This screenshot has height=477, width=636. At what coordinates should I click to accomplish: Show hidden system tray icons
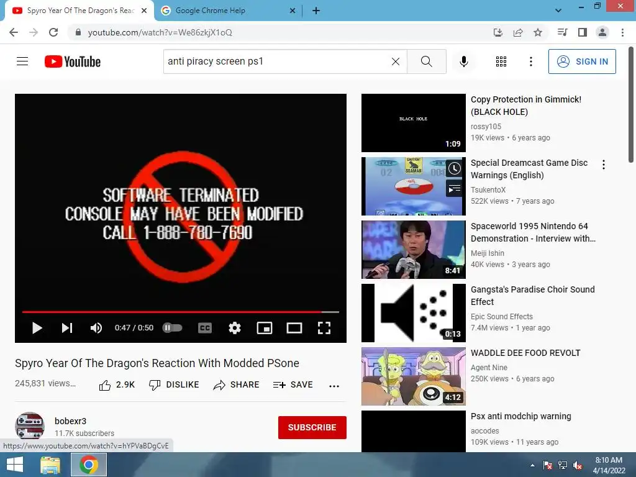532,465
